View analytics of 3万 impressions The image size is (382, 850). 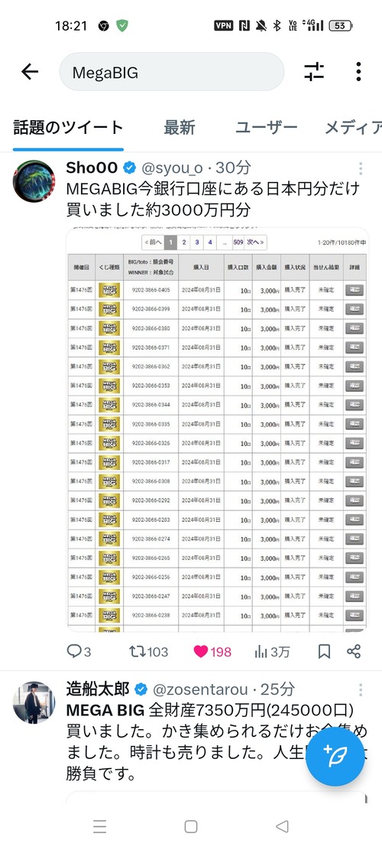click(272, 651)
